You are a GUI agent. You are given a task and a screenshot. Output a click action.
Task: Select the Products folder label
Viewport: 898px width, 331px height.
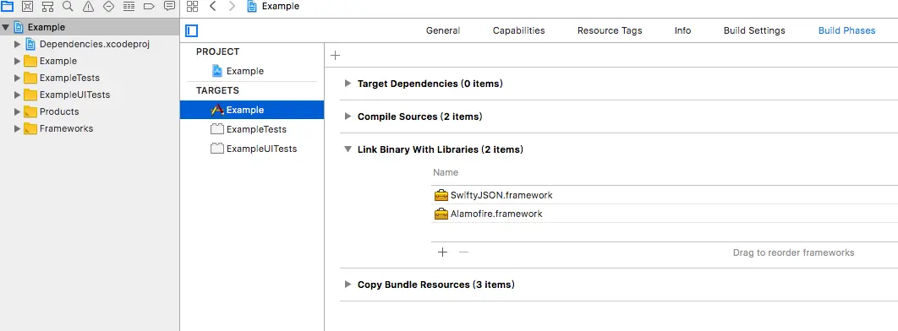59,111
